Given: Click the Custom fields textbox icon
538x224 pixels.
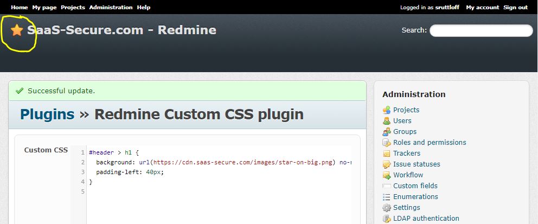Looking at the screenshot, I should (x=387, y=186).
